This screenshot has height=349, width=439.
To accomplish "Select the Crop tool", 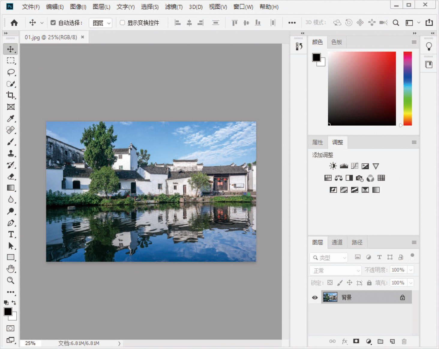I will pyautogui.click(x=11, y=95).
